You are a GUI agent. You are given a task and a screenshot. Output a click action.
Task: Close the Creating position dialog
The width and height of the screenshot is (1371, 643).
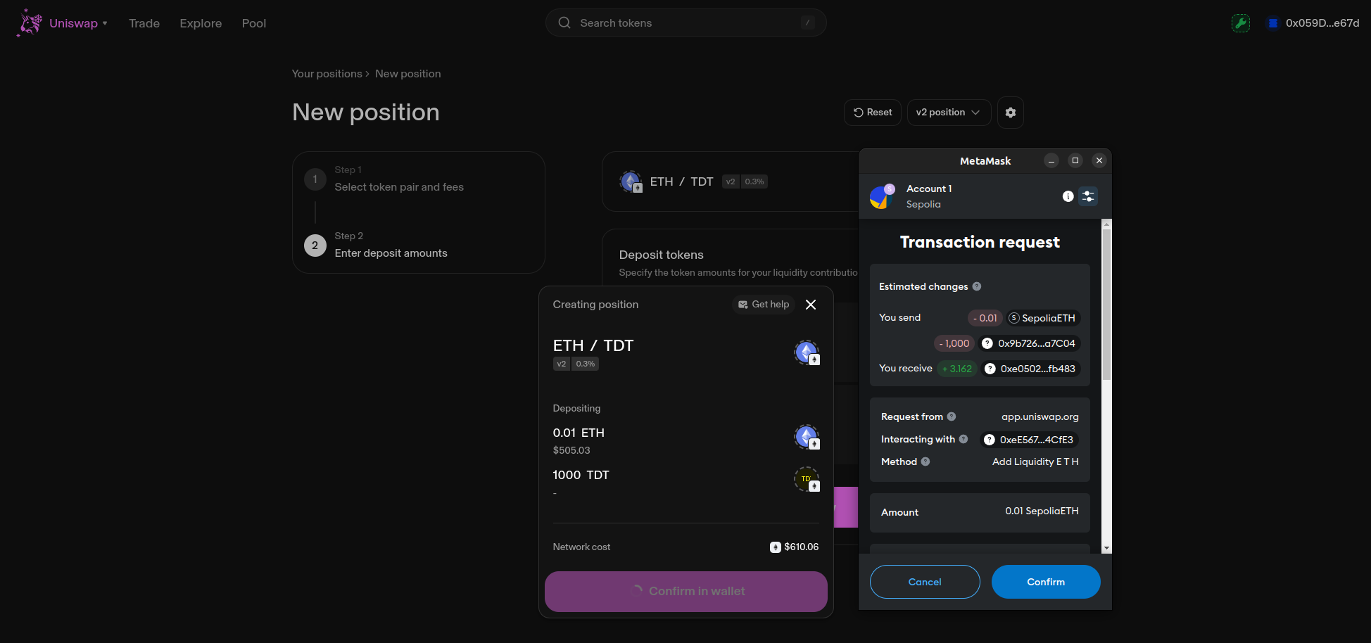(x=811, y=305)
